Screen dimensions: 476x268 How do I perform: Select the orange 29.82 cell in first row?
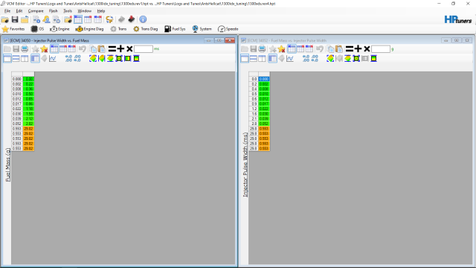pos(28,129)
